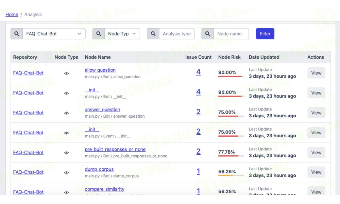This screenshot has height=204, width=340.
Task: Click the Node Risk column header
Action: point(230,57)
